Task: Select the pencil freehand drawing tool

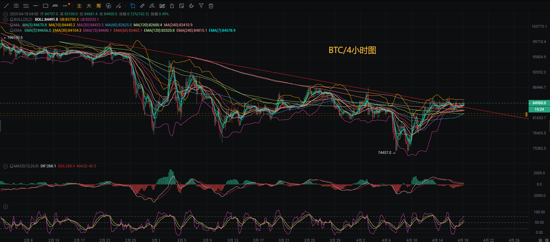Action: click(152, 6)
